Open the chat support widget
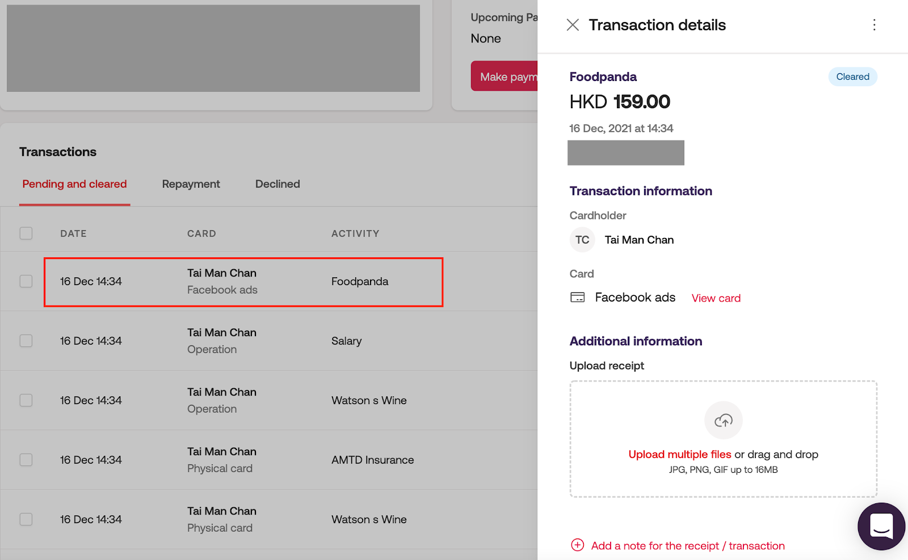The height and width of the screenshot is (560, 908). (881, 526)
